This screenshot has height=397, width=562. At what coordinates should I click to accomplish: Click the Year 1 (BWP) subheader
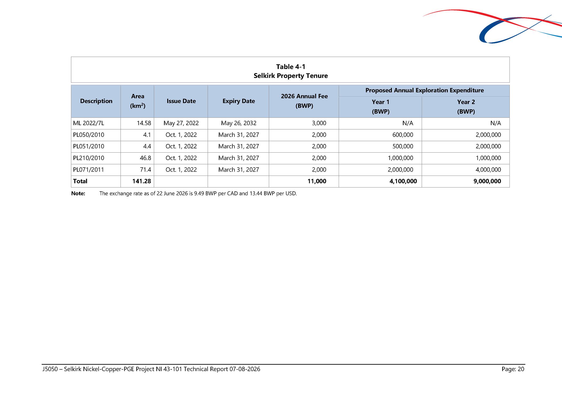[x=380, y=107]
